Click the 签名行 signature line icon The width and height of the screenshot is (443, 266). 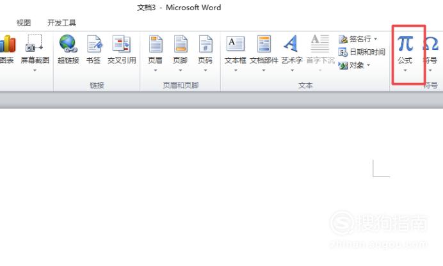coord(342,39)
